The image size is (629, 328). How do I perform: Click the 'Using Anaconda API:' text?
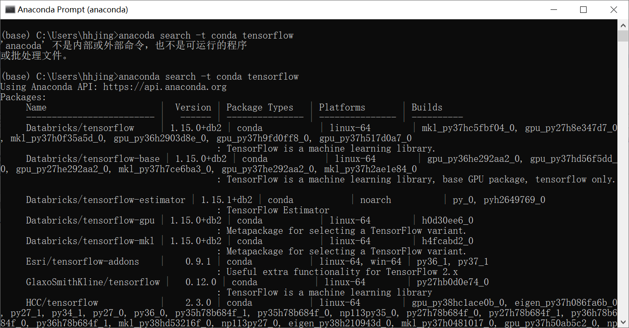(x=49, y=87)
